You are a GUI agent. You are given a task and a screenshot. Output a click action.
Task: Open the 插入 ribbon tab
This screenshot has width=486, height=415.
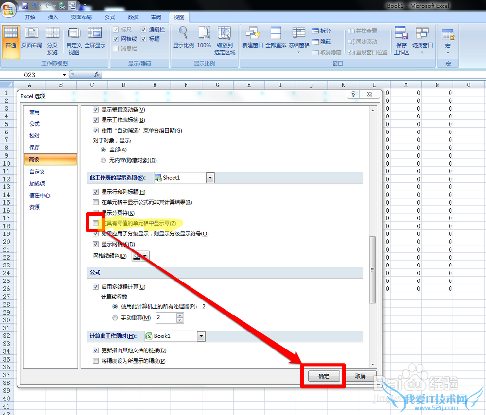pyautogui.click(x=53, y=17)
